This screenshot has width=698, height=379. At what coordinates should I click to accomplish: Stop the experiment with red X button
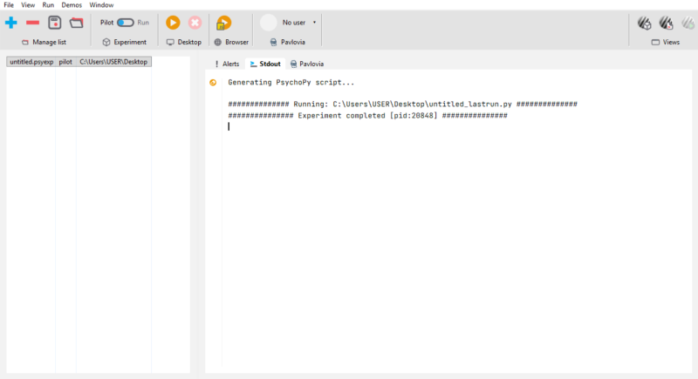tap(195, 23)
